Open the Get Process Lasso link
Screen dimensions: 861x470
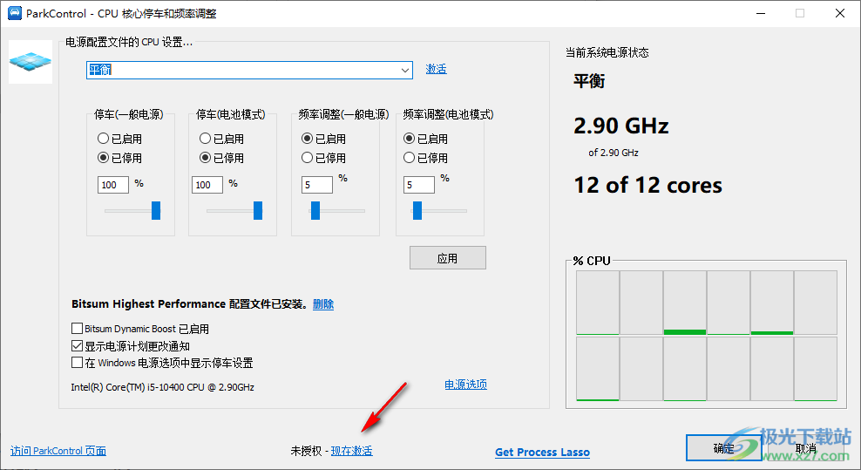pos(542,453)
